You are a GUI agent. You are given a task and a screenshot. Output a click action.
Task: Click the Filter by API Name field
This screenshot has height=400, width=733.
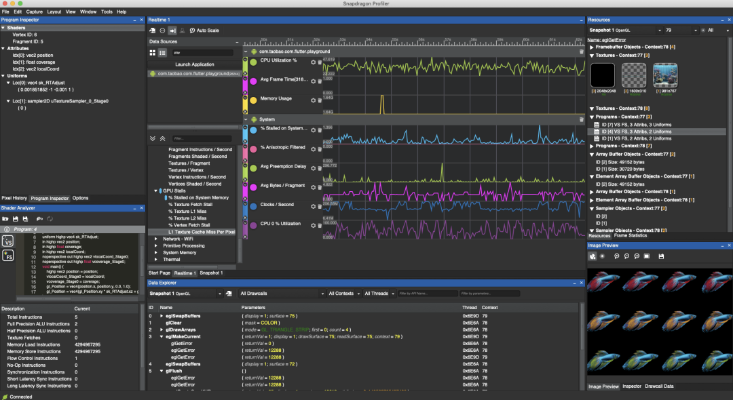point(428,294)
